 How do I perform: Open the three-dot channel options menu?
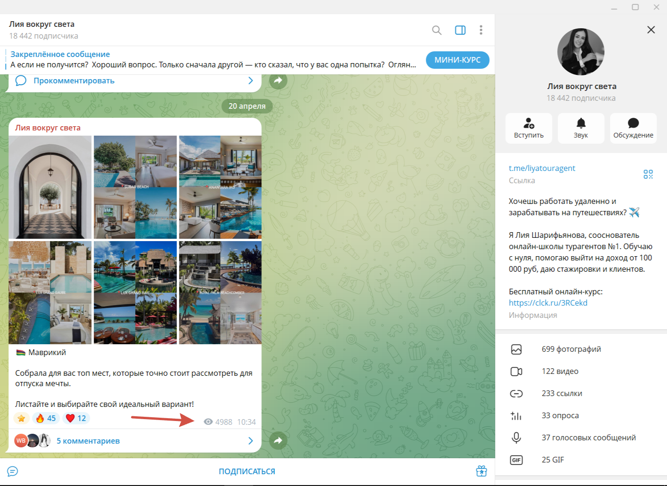pyautogui.click(x=481, y=30)
